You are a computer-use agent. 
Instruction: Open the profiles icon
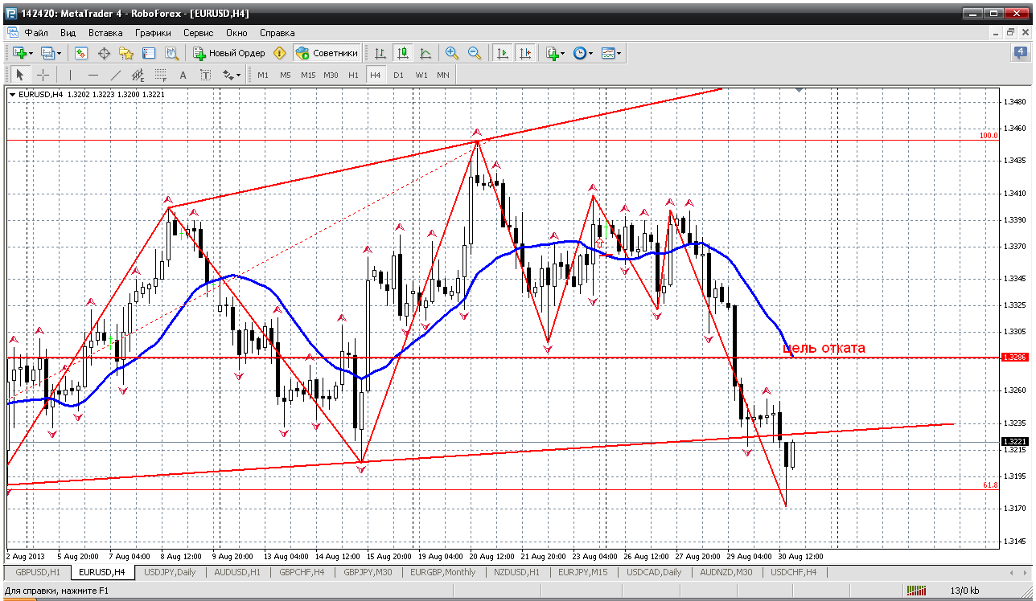(47, 53)
